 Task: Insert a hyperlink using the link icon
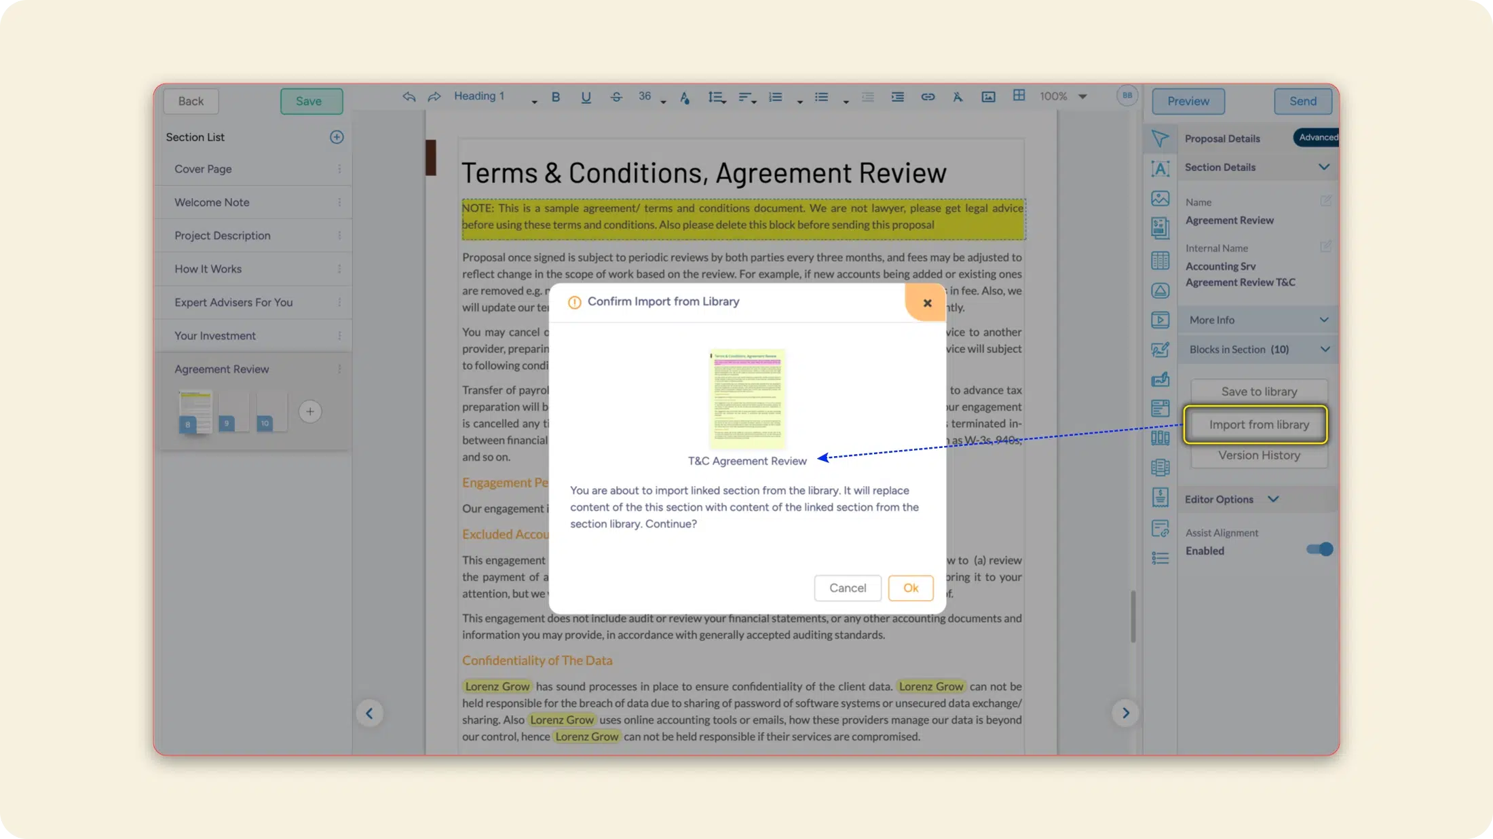928,96
